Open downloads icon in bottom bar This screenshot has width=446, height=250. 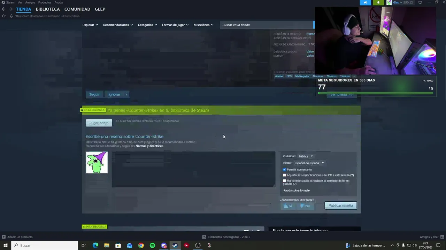(204, 237)
